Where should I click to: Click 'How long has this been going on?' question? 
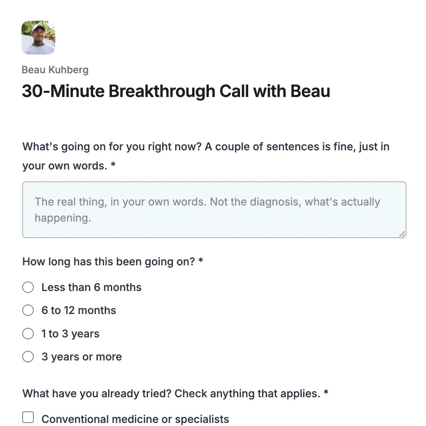109,262
